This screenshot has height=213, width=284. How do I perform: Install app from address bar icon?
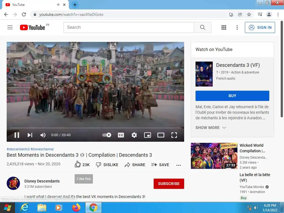pos(231,14)
